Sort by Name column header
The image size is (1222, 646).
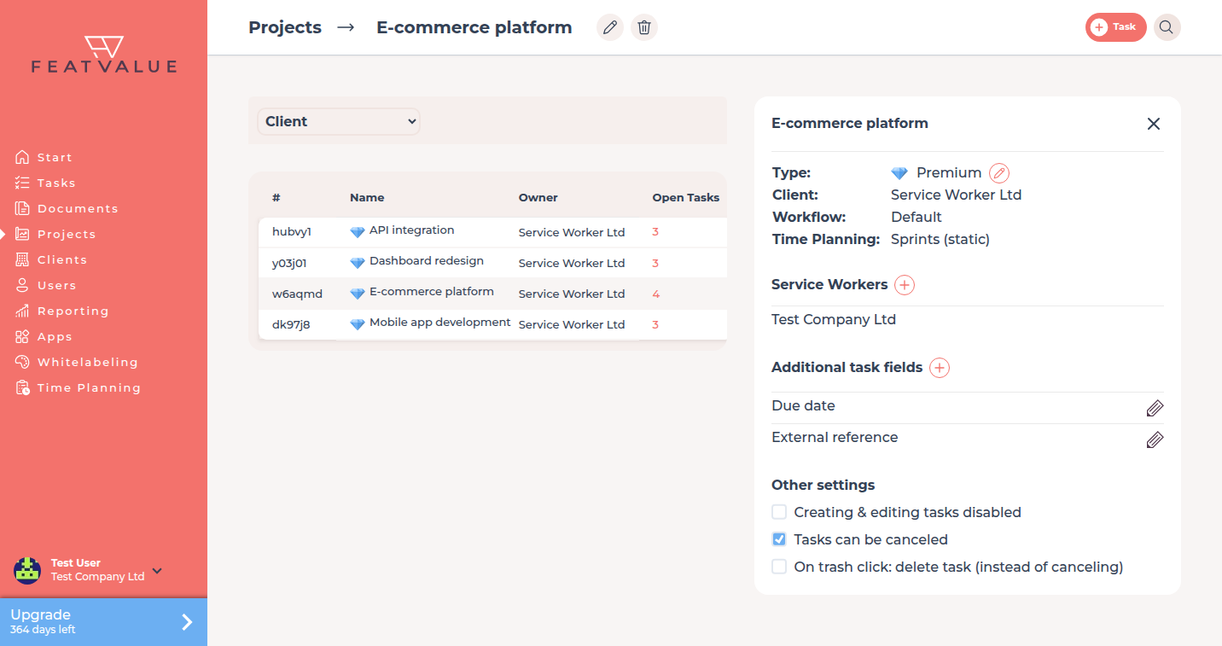[x=367, y=197]
